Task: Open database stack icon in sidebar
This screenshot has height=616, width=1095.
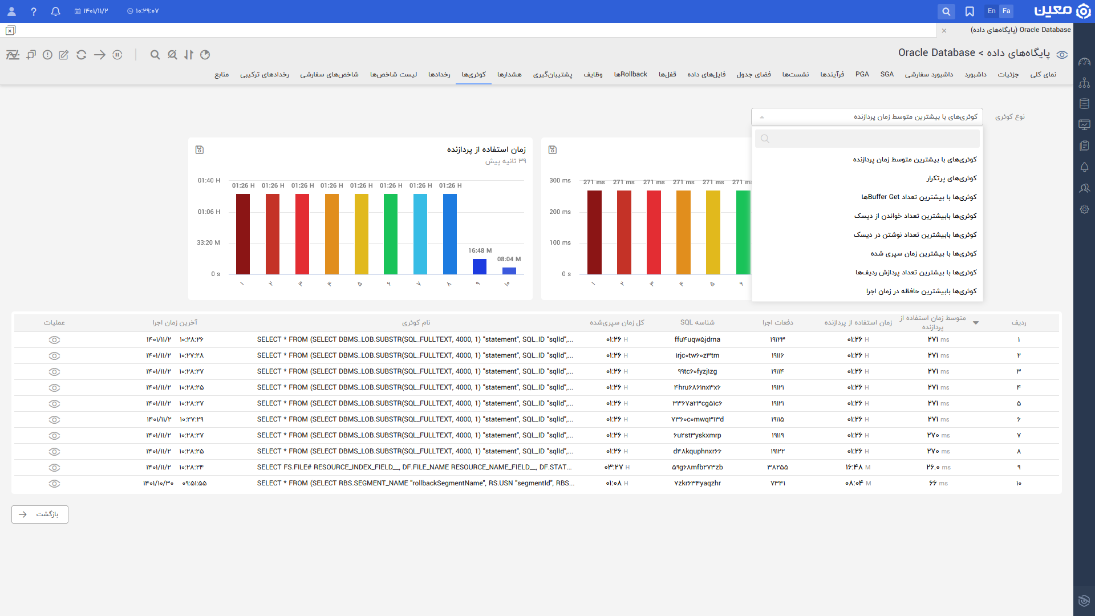Action: tap(1084, 104)
